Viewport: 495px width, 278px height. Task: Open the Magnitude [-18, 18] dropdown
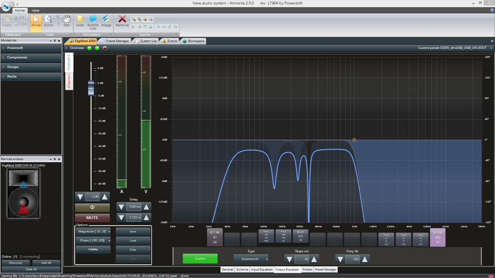click(93, 232)
